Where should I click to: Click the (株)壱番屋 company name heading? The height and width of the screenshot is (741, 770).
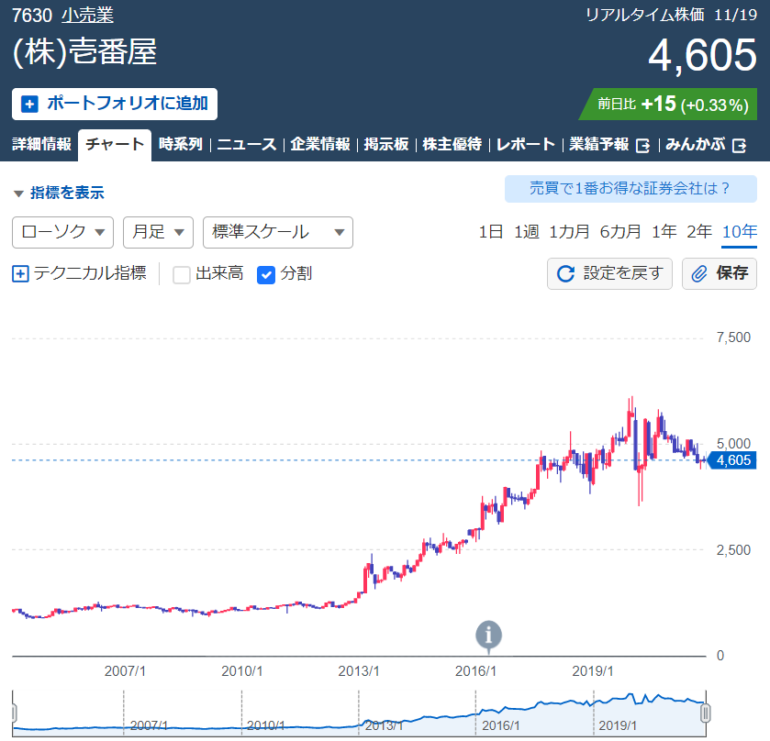click(84, 52)
